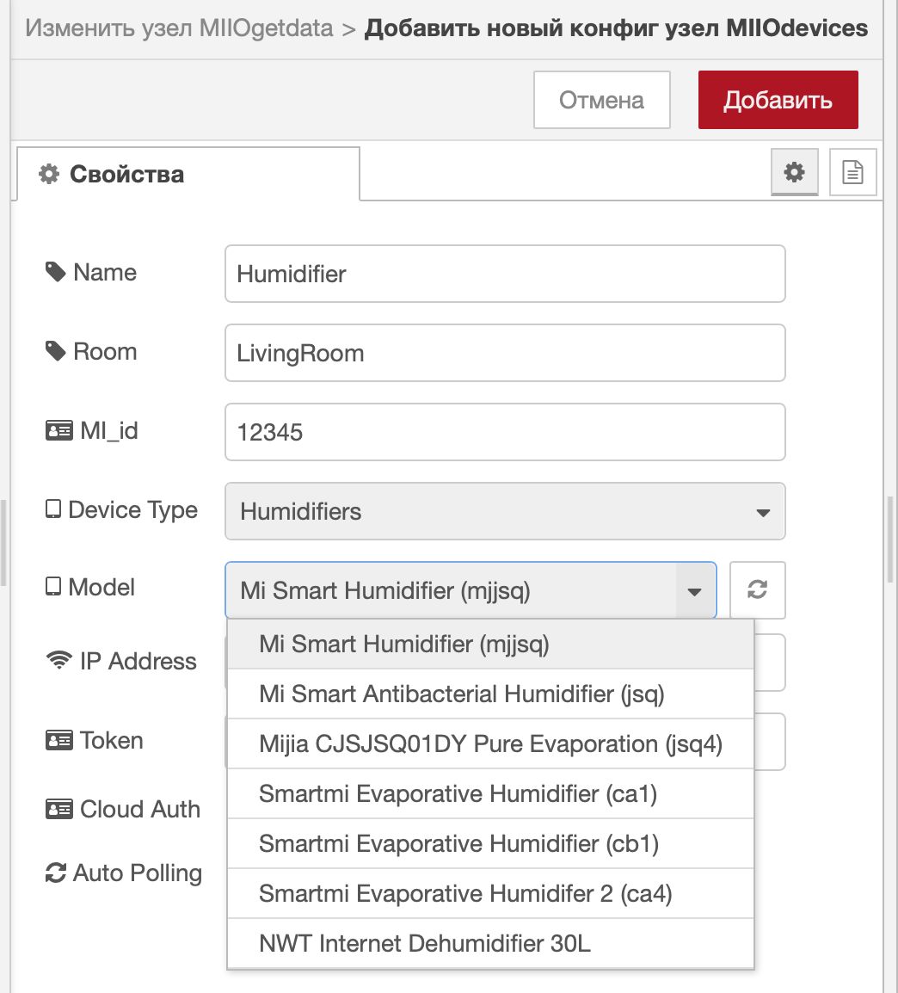Collapse the Model dropdown via its arrow

point(694,591)
